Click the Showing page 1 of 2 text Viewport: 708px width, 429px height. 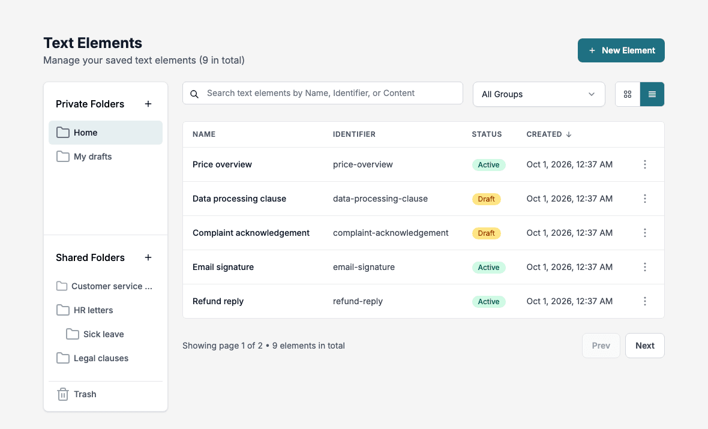[x=222, y=346]
